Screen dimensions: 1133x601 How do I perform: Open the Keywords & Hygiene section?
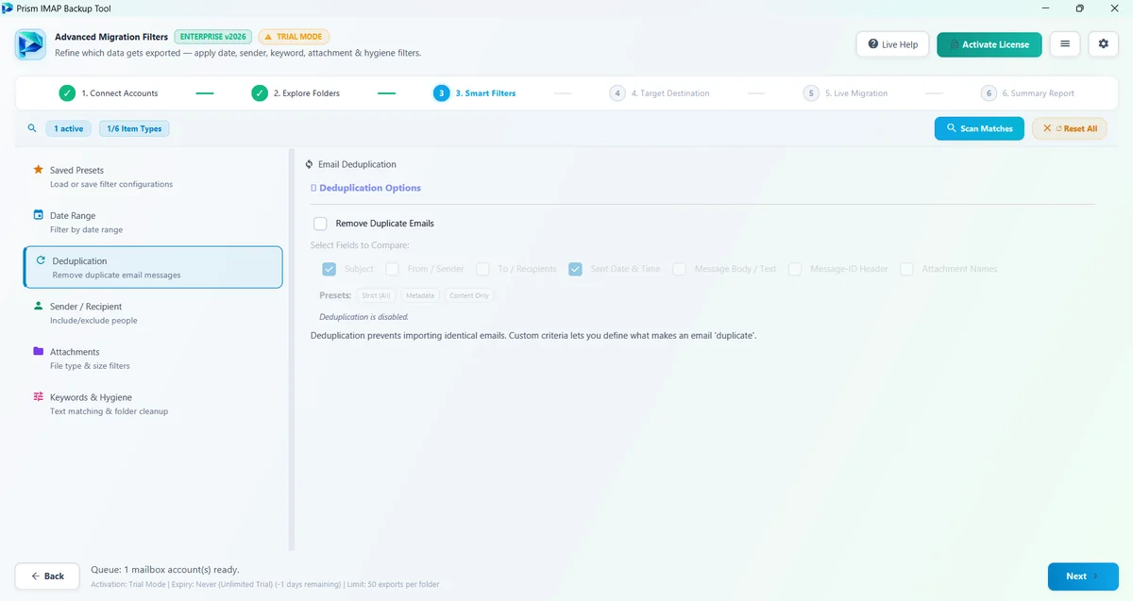(153, 403)
